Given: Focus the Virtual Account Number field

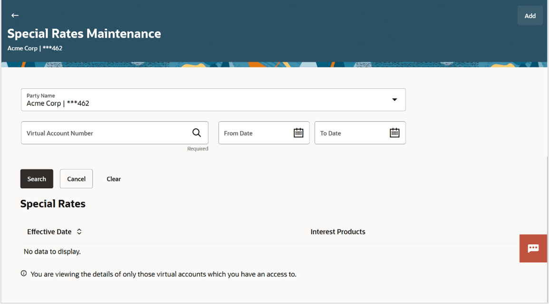Looking at the screenshot, I should 105,133.
